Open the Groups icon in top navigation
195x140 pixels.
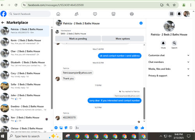tap(132, 14)
